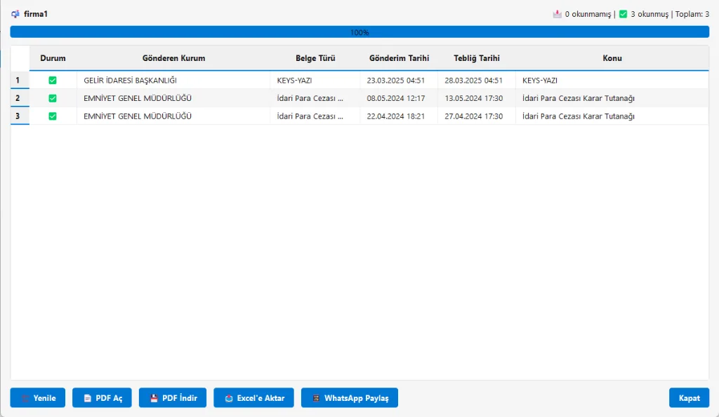Toggle the Durum checkbox in row 1
Image resolution: width=719 pixels, height=417 pixels.
click(53, 81)
